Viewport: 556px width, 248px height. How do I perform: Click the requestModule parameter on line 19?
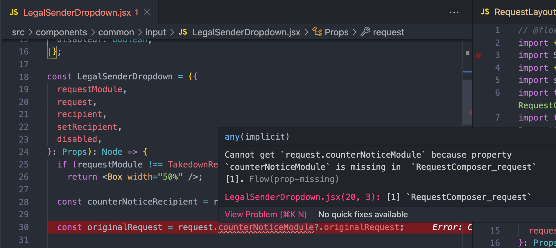tap(90, 89)
